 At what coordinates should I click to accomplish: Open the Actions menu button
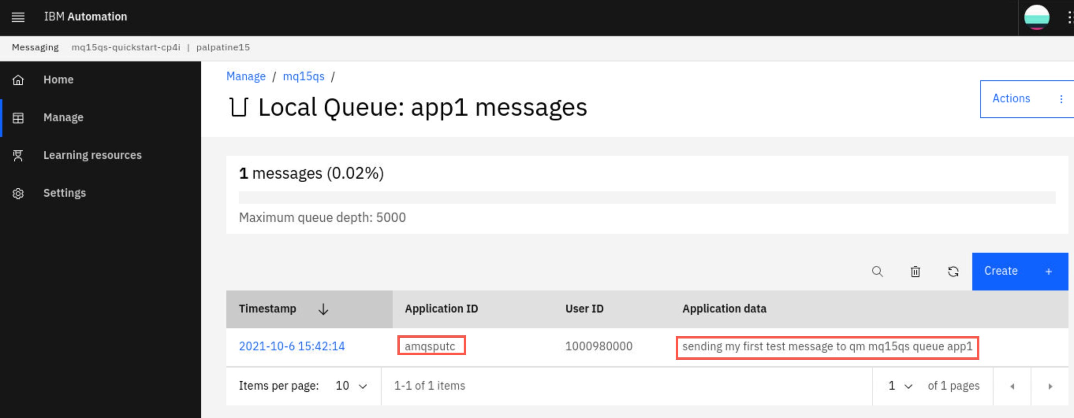point(1026,99)
